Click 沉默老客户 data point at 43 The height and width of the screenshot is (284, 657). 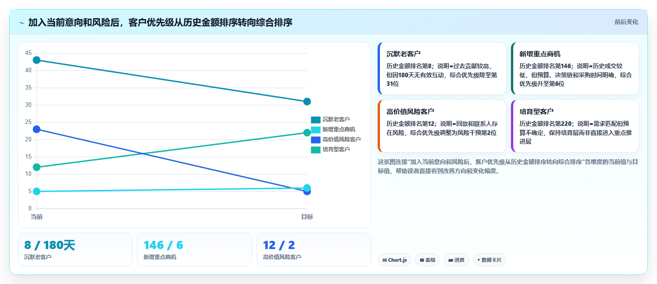point(37,60)
